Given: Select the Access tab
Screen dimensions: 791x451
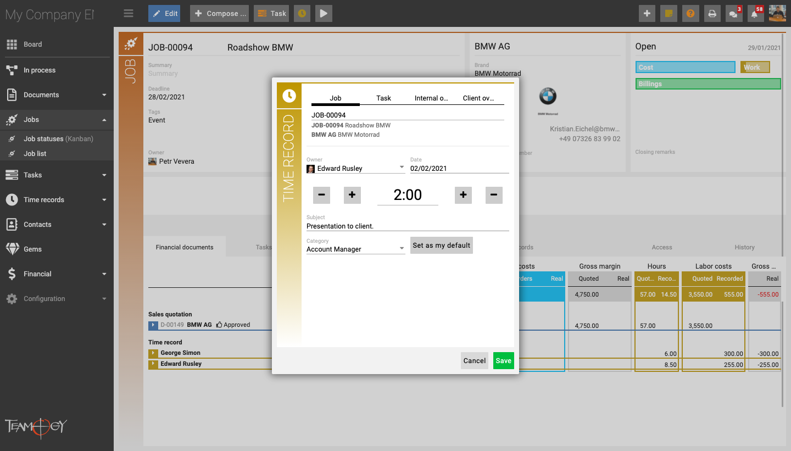Looking at the screenshot, I should (x=662, y=247).
